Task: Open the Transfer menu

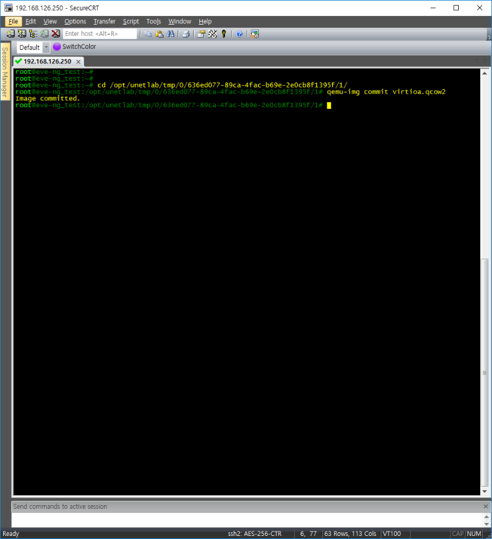Action: coord(104,22)
